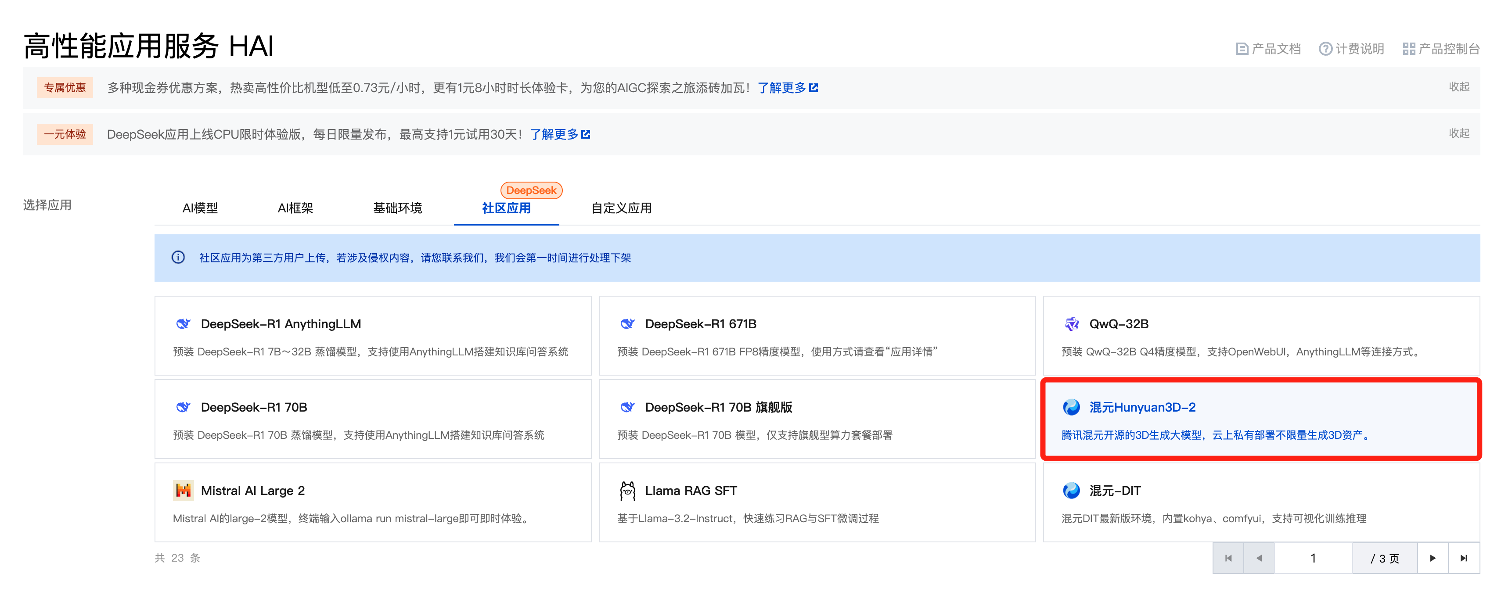The image size is (1512, 595).
Task: Open the 计费说明 link
Action: [x=1352, y=49]
